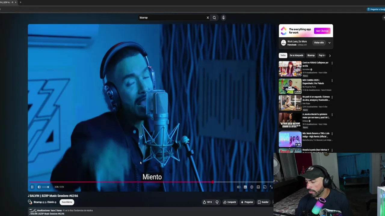Enter fullscreen mode

click(x=271, y=187)
